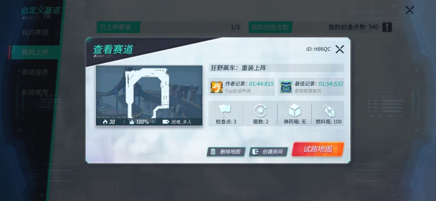Click the author record avatar icon
Viewport: 436px width, 201px height.
pyautogui.click(x=216, y=87)
